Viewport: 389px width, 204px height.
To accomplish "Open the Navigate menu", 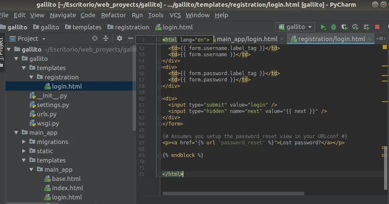I will click(63, 15).
